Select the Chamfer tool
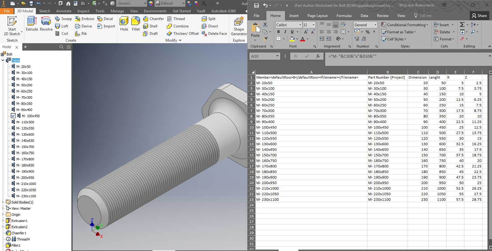Viewport: 492px width, 251px height. click(x=153, y=19)
